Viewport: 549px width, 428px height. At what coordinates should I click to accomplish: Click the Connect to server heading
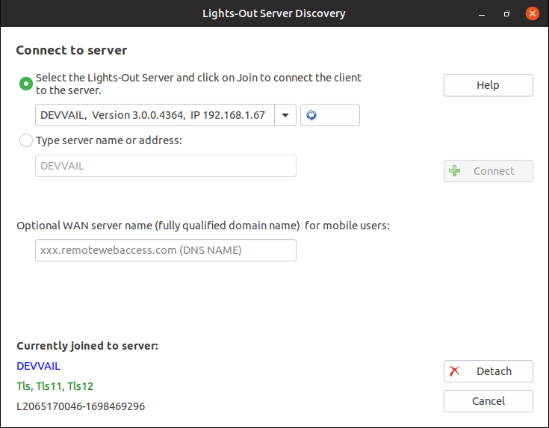tap(72, 50)
